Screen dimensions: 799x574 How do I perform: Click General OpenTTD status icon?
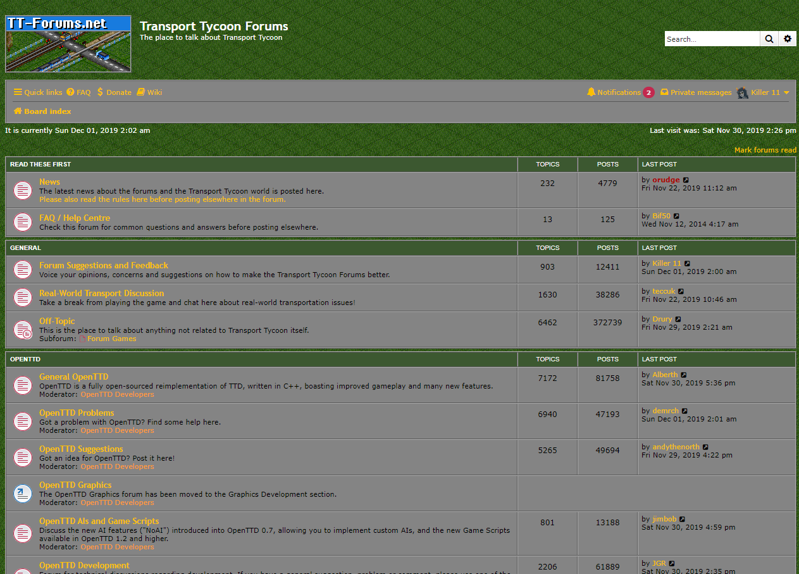23,385
